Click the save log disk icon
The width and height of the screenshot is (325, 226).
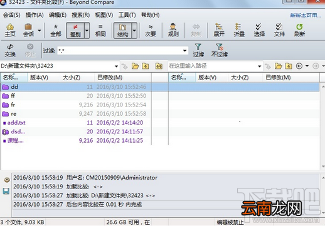pos(6,191)
